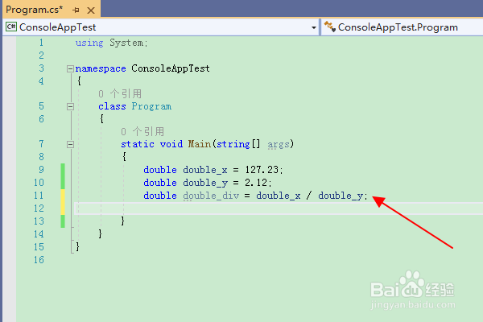Screen dimensions: 483x322
Task: Click the division operator on line 11
Action: click(309, 196)
